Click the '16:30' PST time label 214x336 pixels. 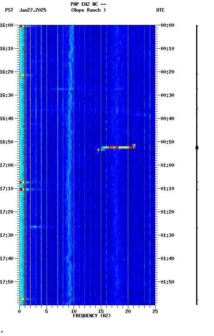(7, 95)
